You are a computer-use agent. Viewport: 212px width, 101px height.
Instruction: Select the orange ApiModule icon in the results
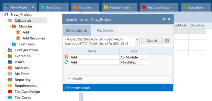click(66, 57)
